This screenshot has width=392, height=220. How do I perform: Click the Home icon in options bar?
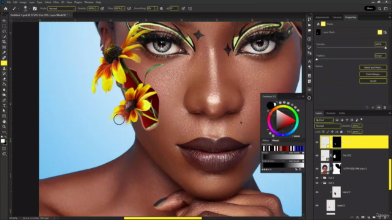point(6,9)
